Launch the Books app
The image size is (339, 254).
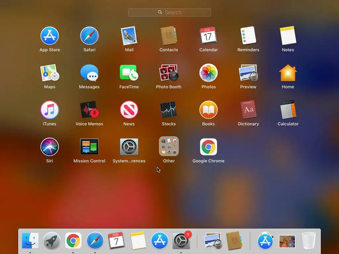click(x=209, y=110)
